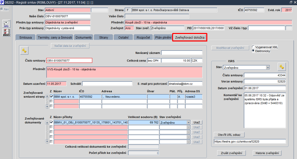
Task: Restore the window using the title bar restore icon
Action: (x=291, y=2)
